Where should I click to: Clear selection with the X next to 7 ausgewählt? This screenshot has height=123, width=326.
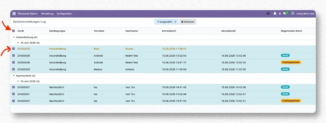pyautogui.click(x=175, y=22)
